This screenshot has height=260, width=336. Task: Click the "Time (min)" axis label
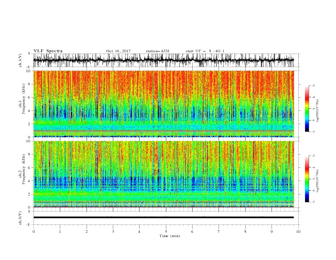[x=170, y=236]
